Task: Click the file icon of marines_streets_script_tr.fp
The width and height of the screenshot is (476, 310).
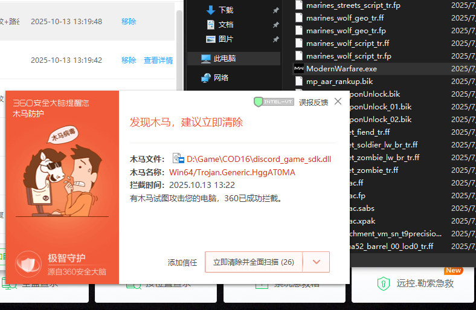Action: [x=299, y=5]
